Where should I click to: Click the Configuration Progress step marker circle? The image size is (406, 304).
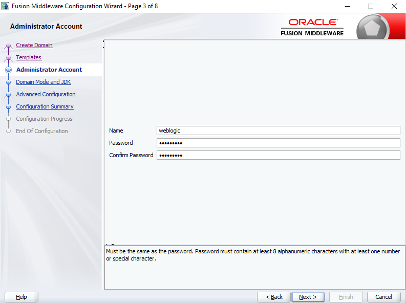[x=8, y=119]
